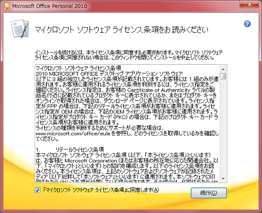This screenshot has width=262, height=213.
Task: Uncheck the license terms agreement checkbox
Action: point(38,190)
